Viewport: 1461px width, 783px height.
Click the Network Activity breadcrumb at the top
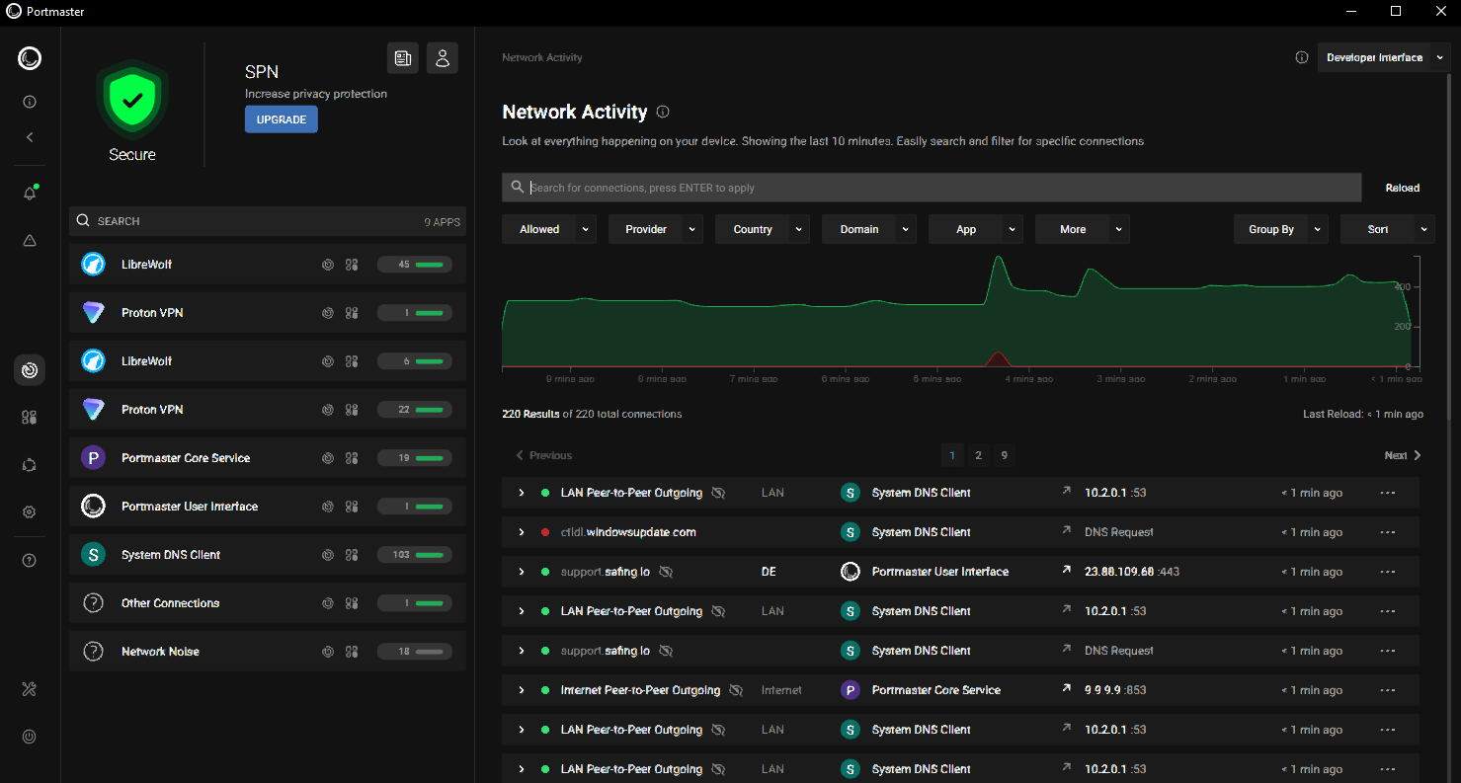coord(542,57)
